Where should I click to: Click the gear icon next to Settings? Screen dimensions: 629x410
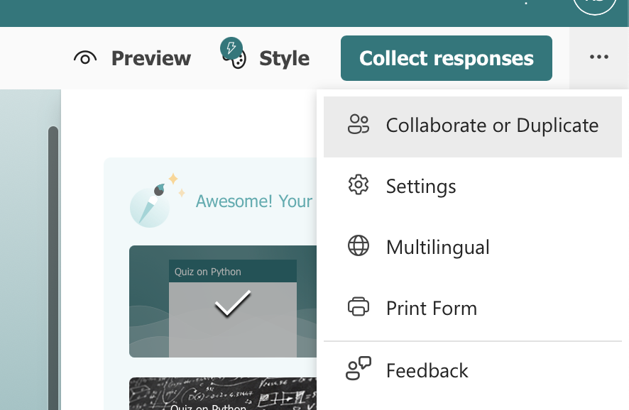359,185
